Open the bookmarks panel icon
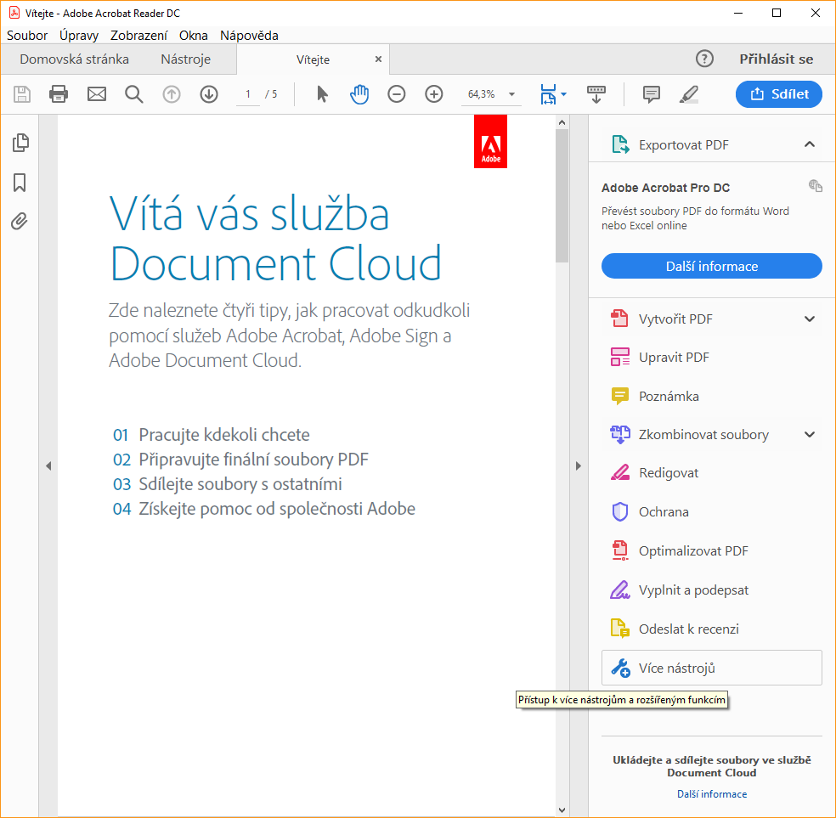The height and width of the screenshot is (818, 836). [x=20, y=183]
